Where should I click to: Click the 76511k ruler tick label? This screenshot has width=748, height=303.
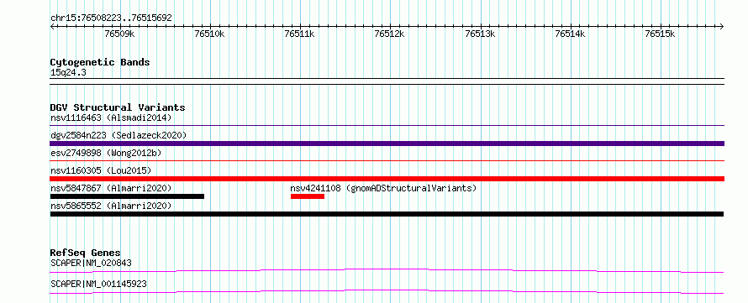(x=299, y=34)
